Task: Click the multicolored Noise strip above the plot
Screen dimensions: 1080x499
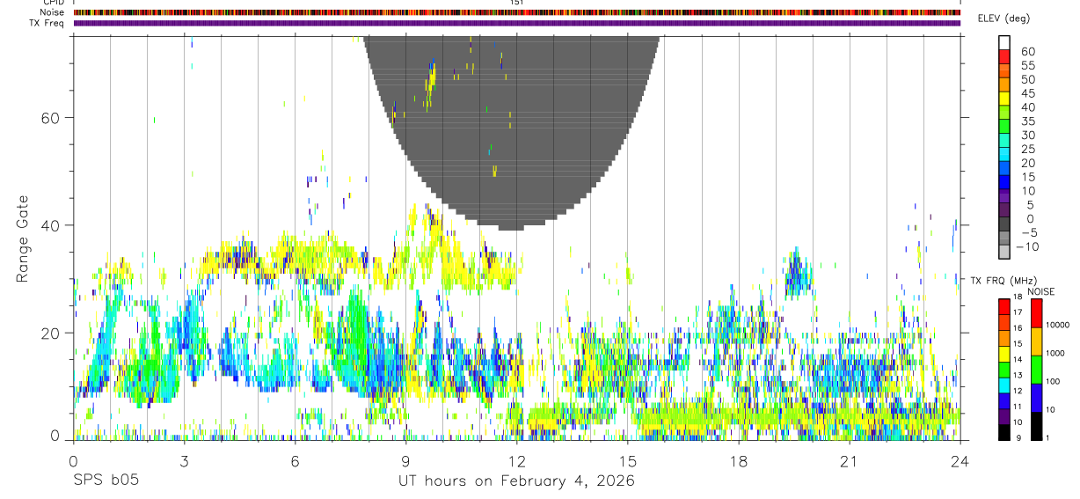Action: pyautogui.click(x=516, y=12)
